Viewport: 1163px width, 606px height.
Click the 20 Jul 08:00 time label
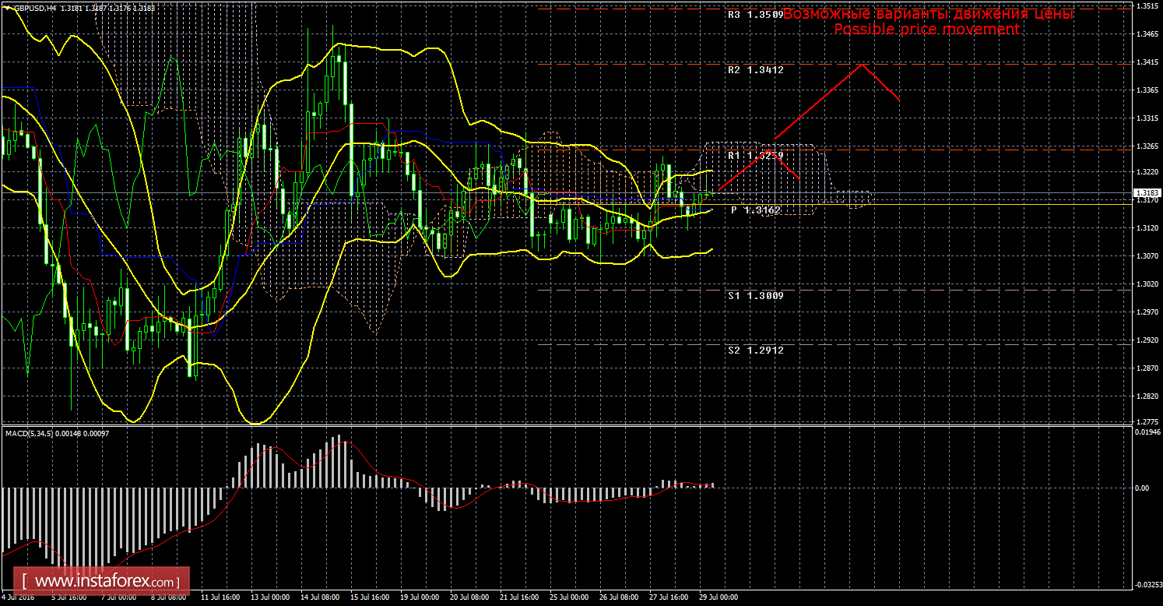point(469,598)
